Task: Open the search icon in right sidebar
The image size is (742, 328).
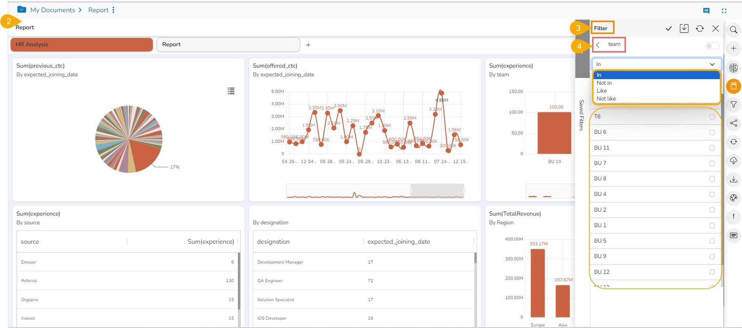Action: pyautogui.click(x=733, y=30)
